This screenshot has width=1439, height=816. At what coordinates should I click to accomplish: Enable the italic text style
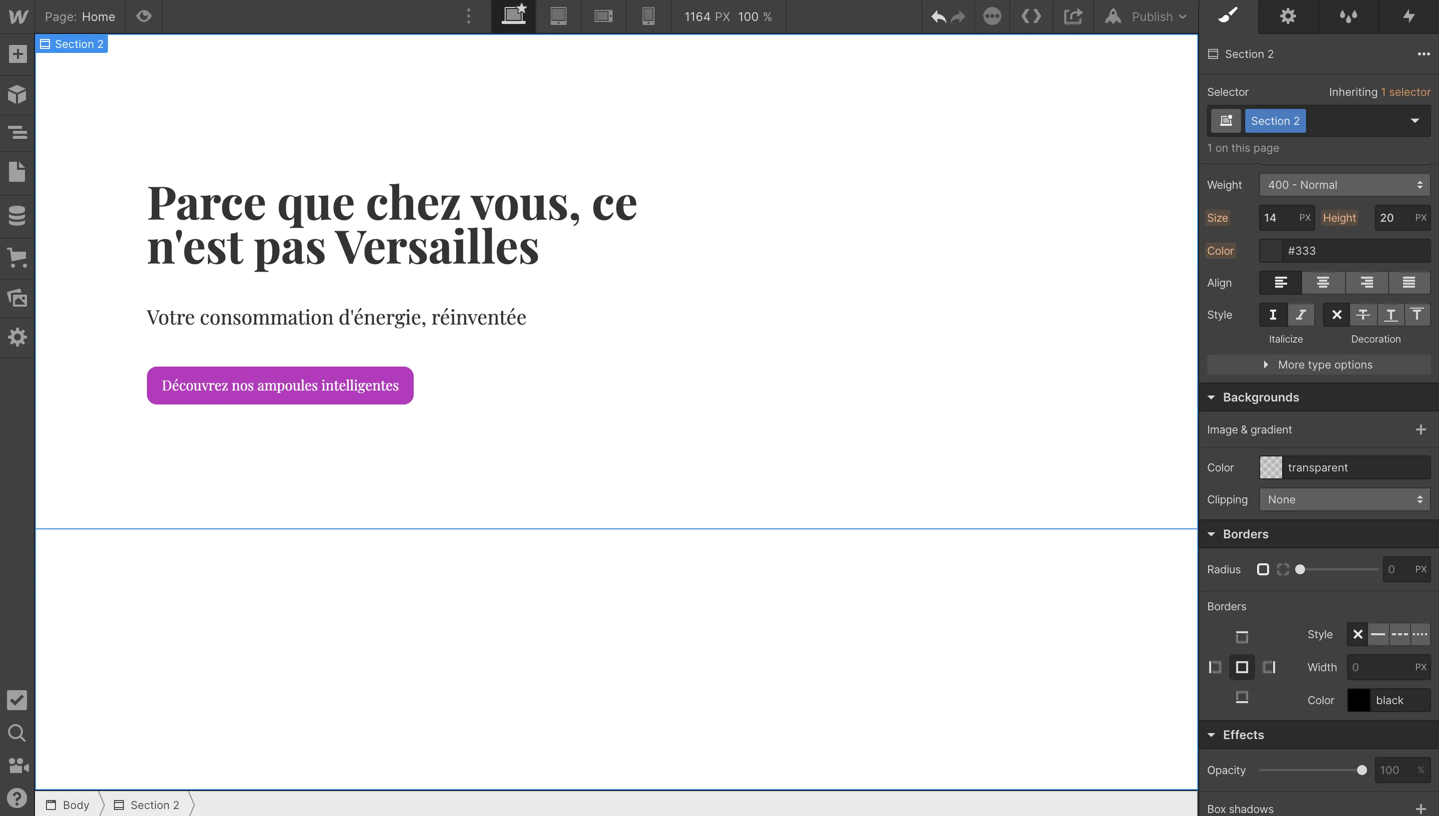[1301, 315]
